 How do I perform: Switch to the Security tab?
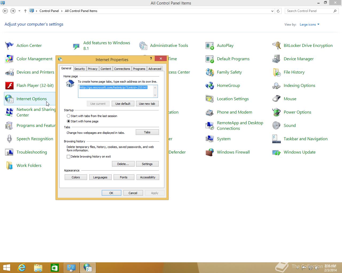click(x=79, y=69)
